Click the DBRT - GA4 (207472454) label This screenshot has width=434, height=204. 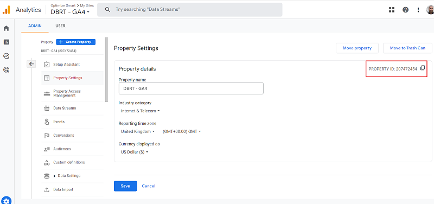pos(59,51)
